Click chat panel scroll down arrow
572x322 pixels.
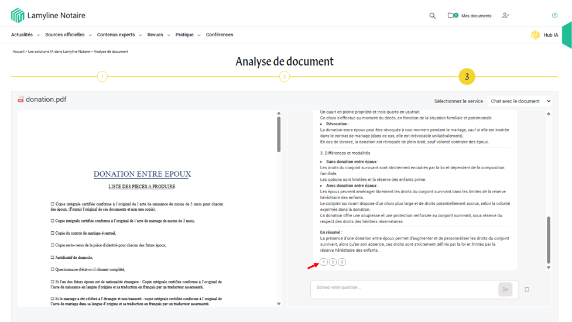pyautogui.click(x=548, y=268)
